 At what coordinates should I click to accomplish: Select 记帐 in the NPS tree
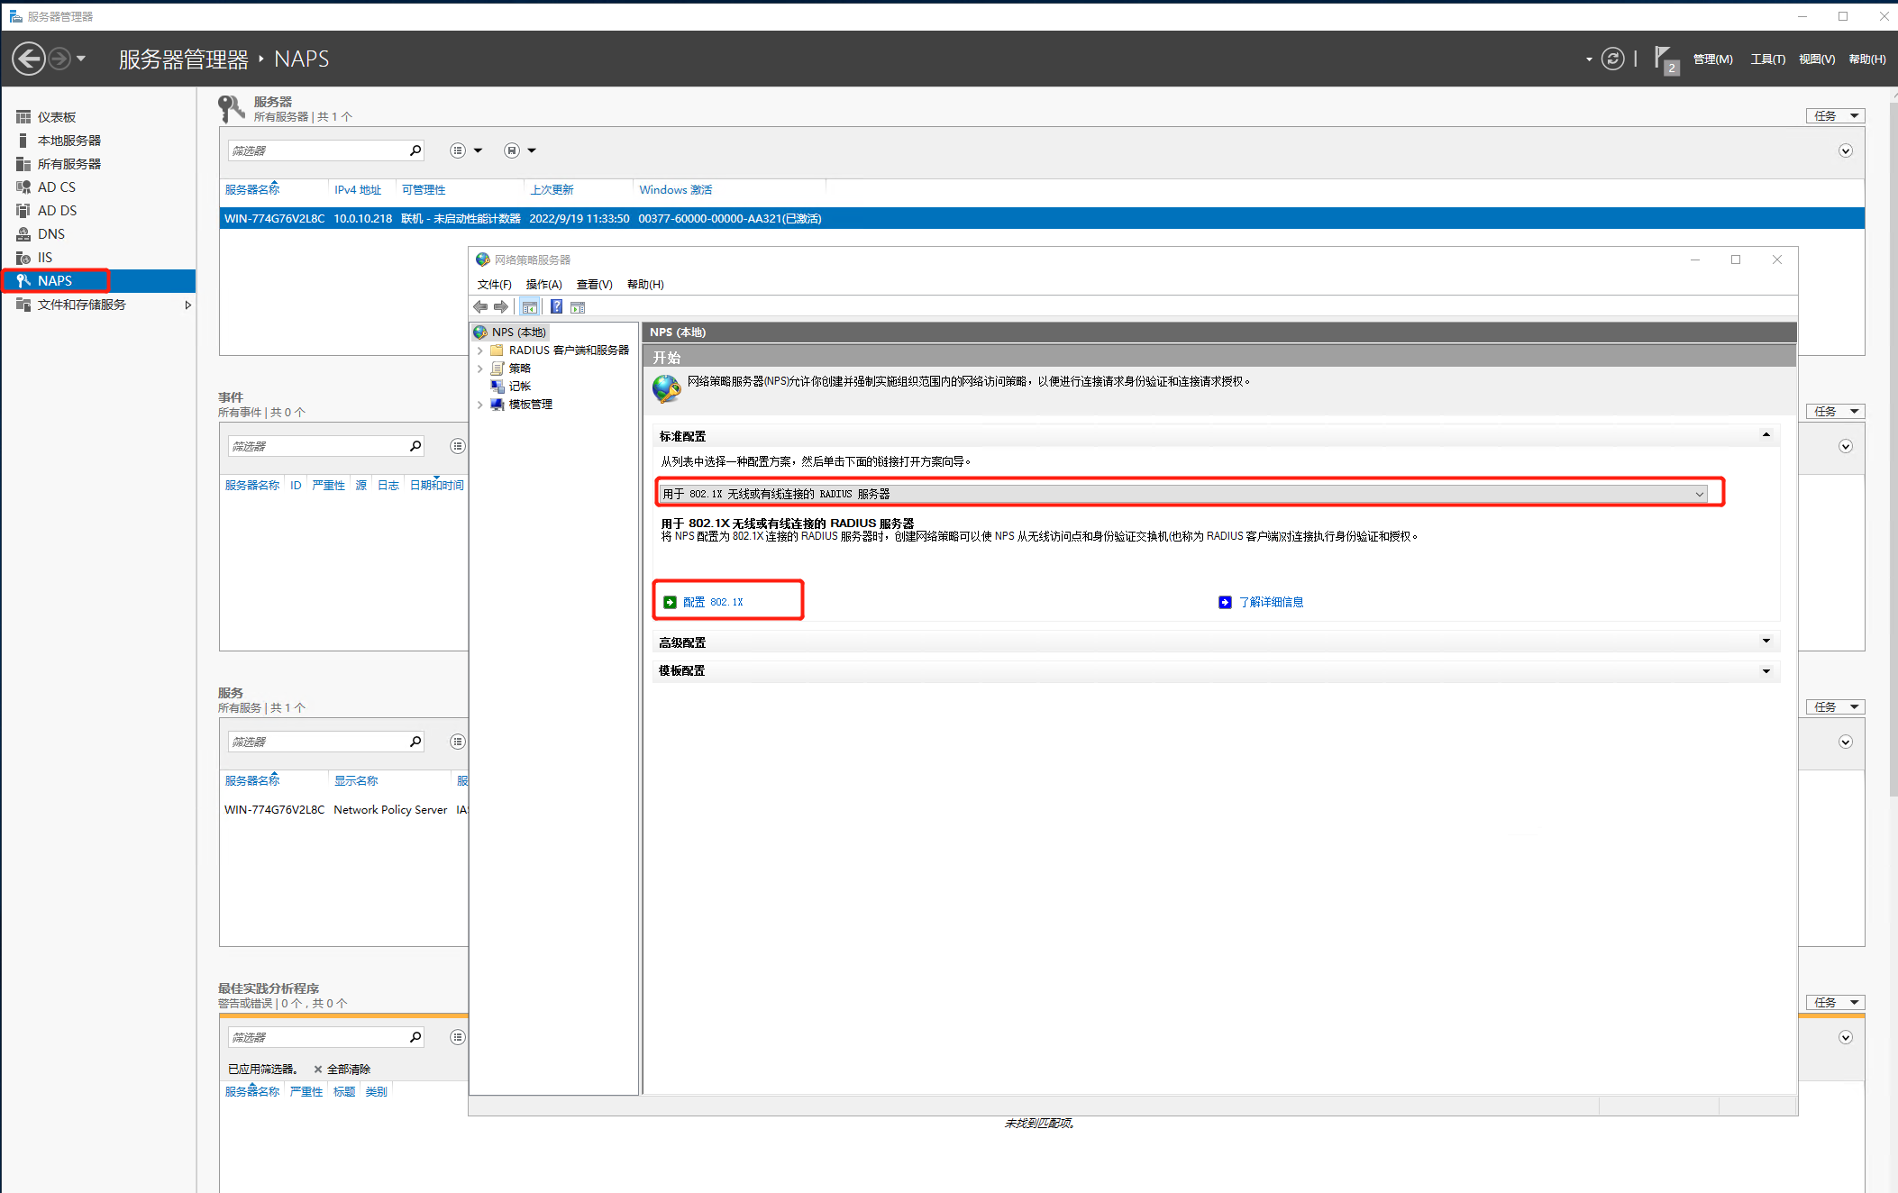click(519, 387)
